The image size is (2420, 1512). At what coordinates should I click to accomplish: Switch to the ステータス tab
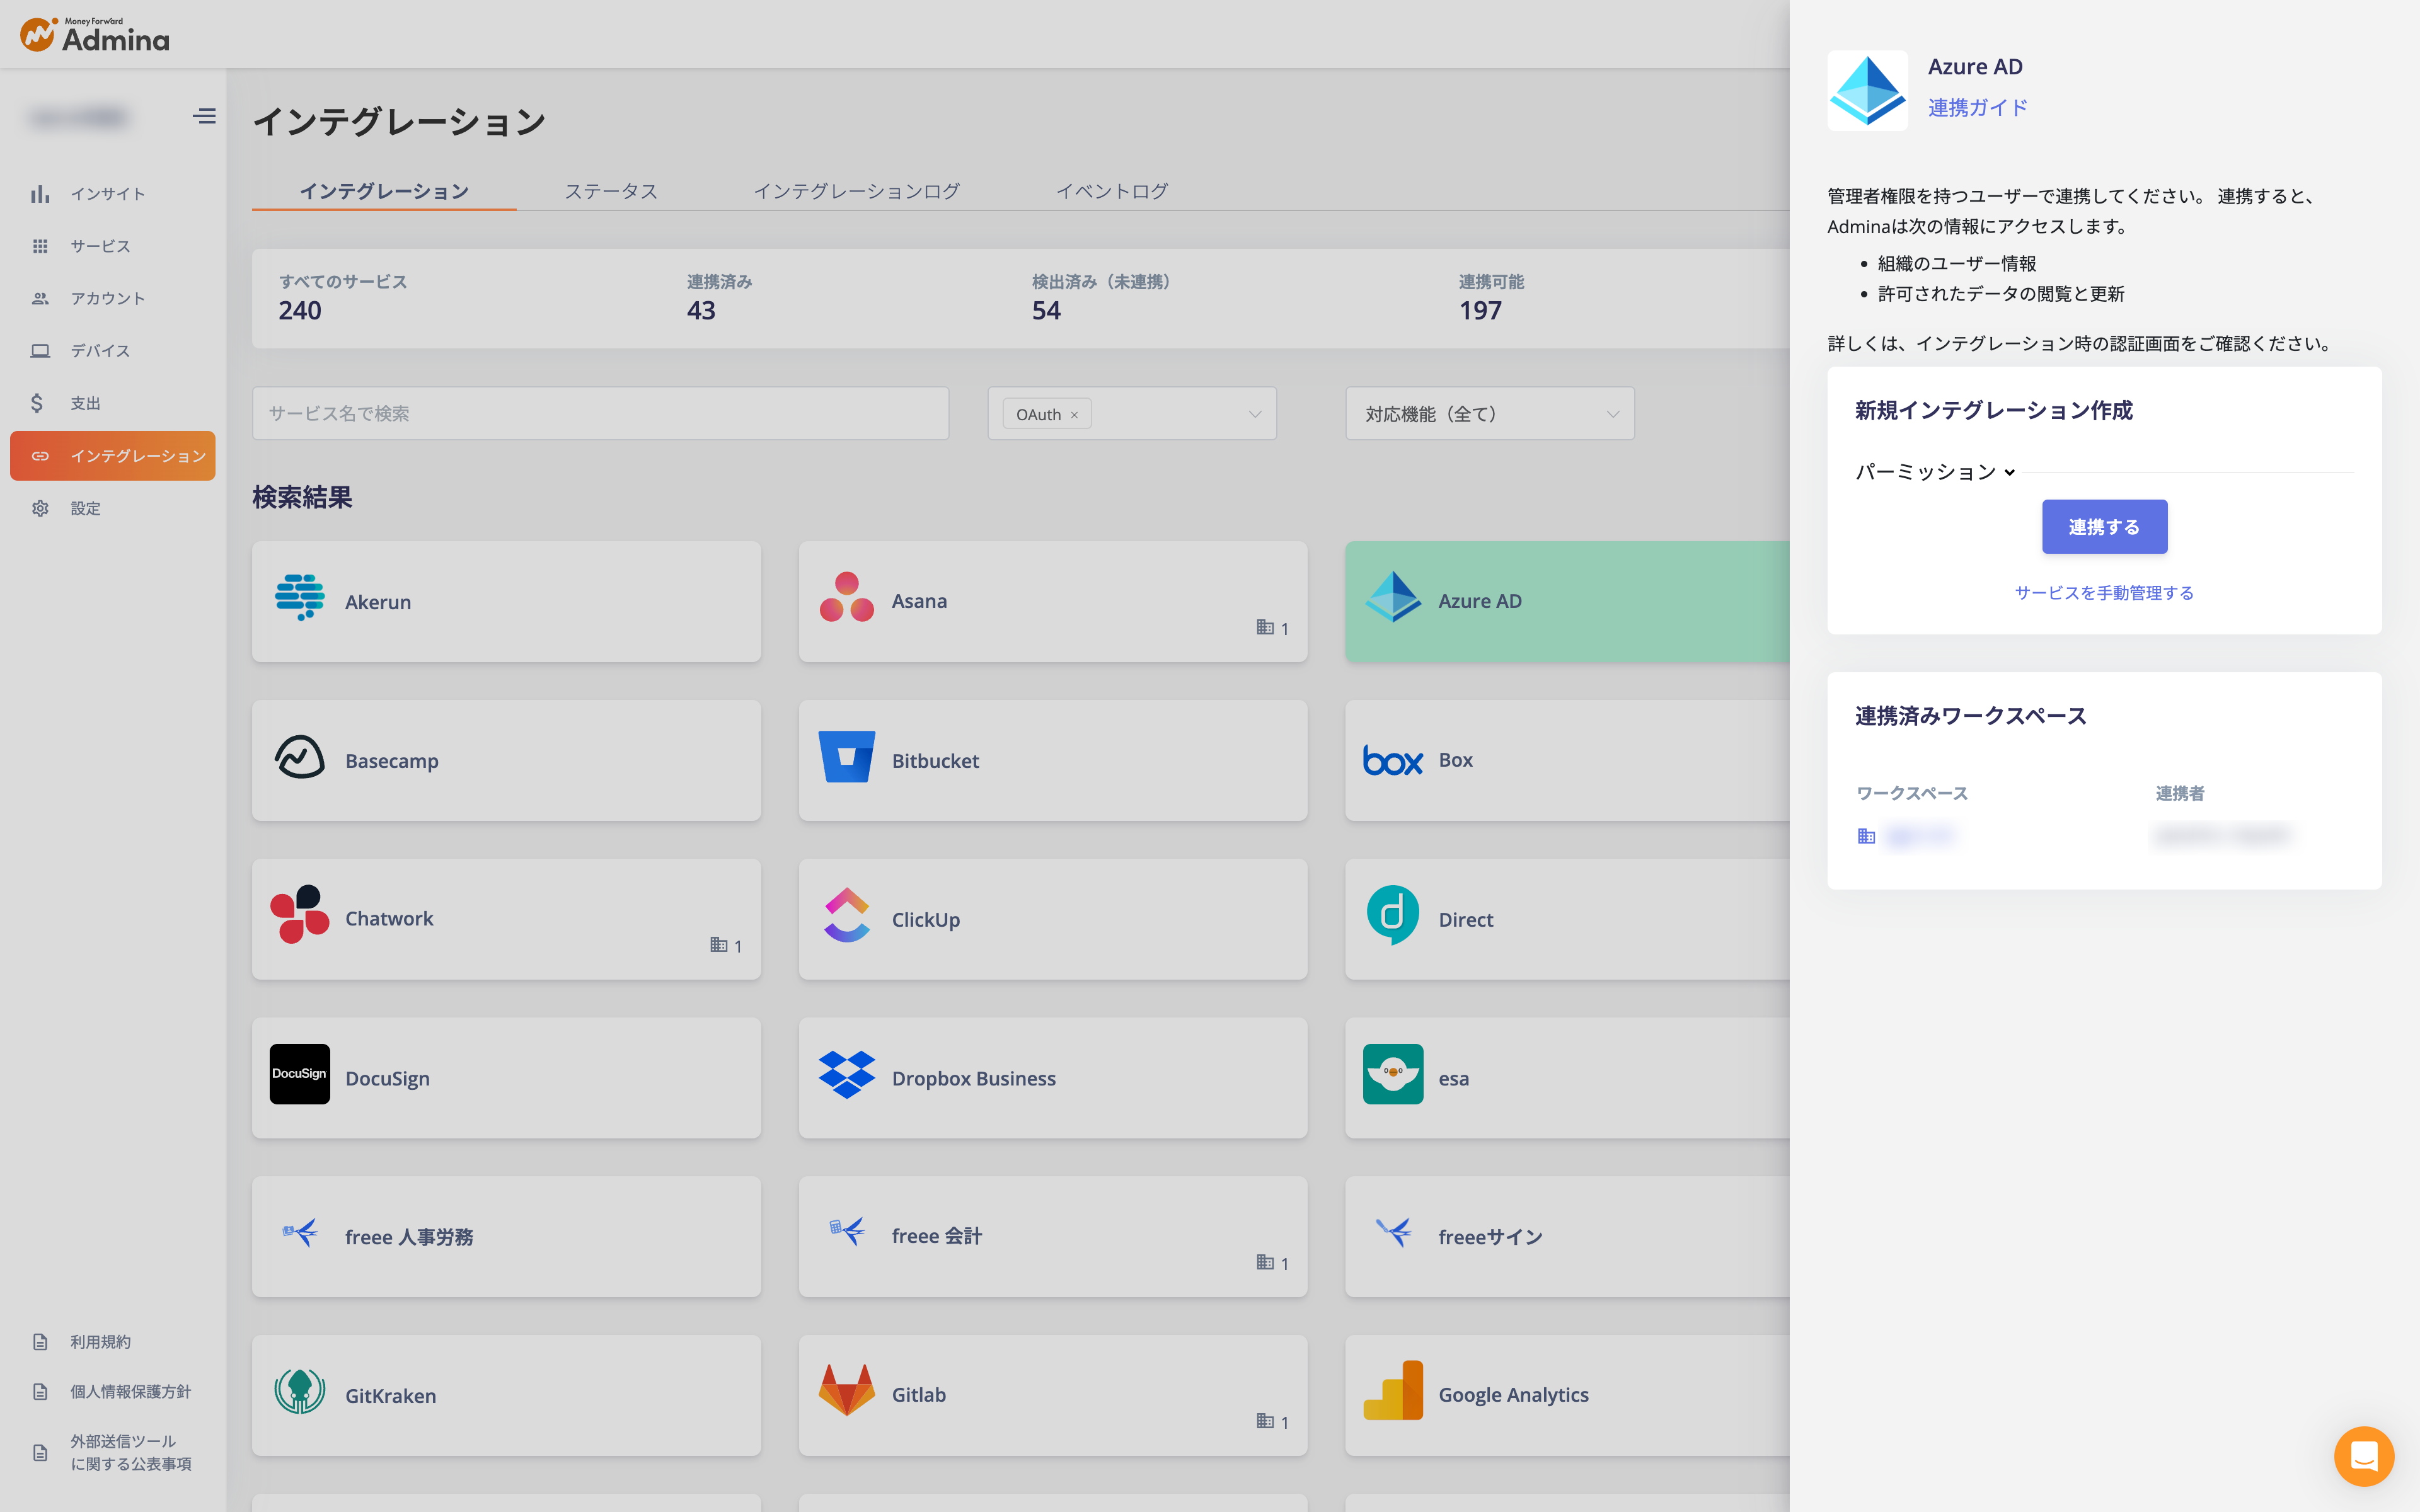click(x=611, y=190)
